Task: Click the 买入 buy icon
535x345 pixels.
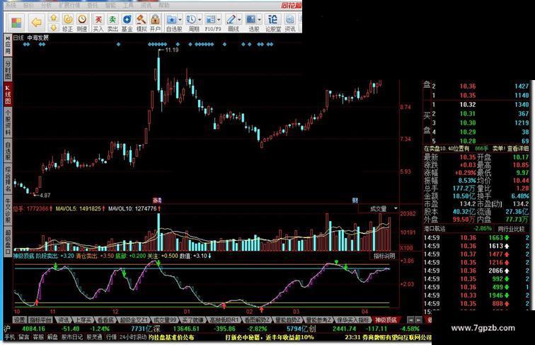Action: tap(98, 23)
